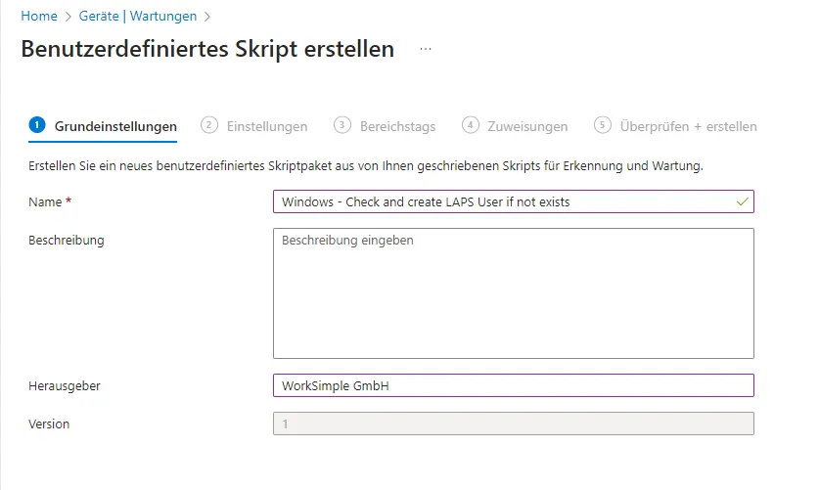Screen dimensions: 819x490
Task: Click the Benutzerdefiniertes Skript erstellen heading
Action: (207, 49)
